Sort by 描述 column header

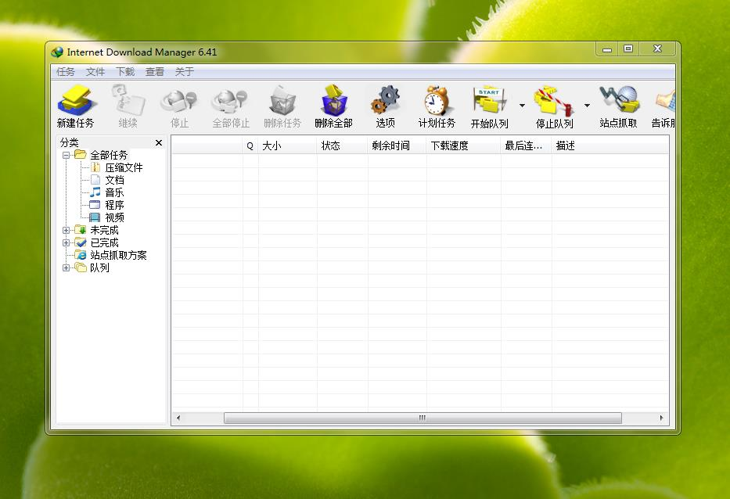610,145
